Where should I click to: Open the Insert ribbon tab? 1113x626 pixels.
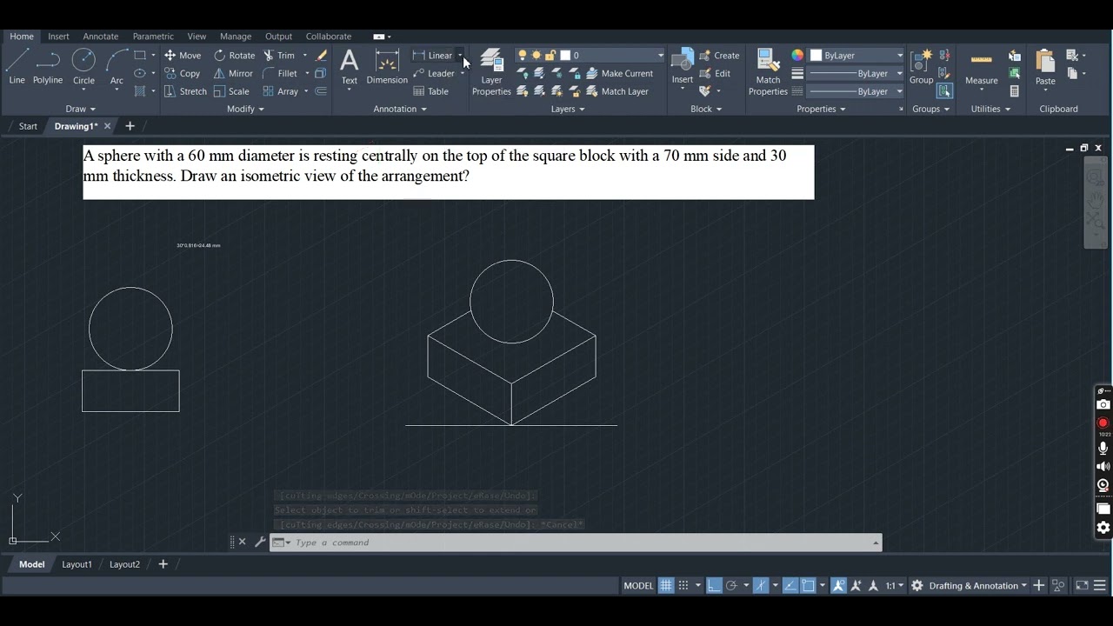tap(58, 37)
